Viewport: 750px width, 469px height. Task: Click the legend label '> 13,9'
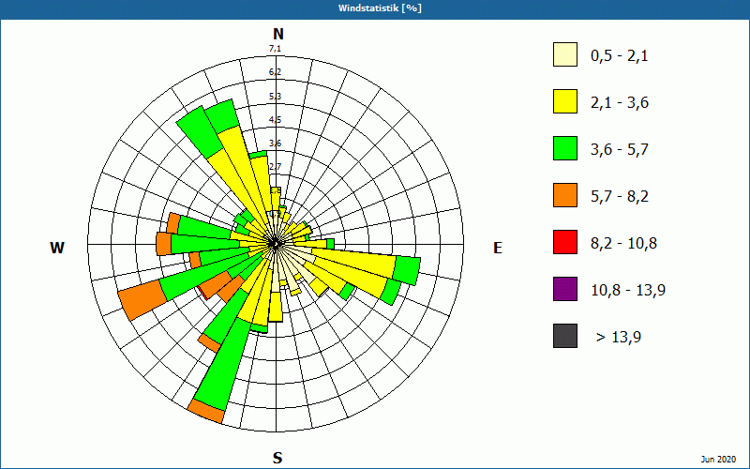click(x=619, y=338)
